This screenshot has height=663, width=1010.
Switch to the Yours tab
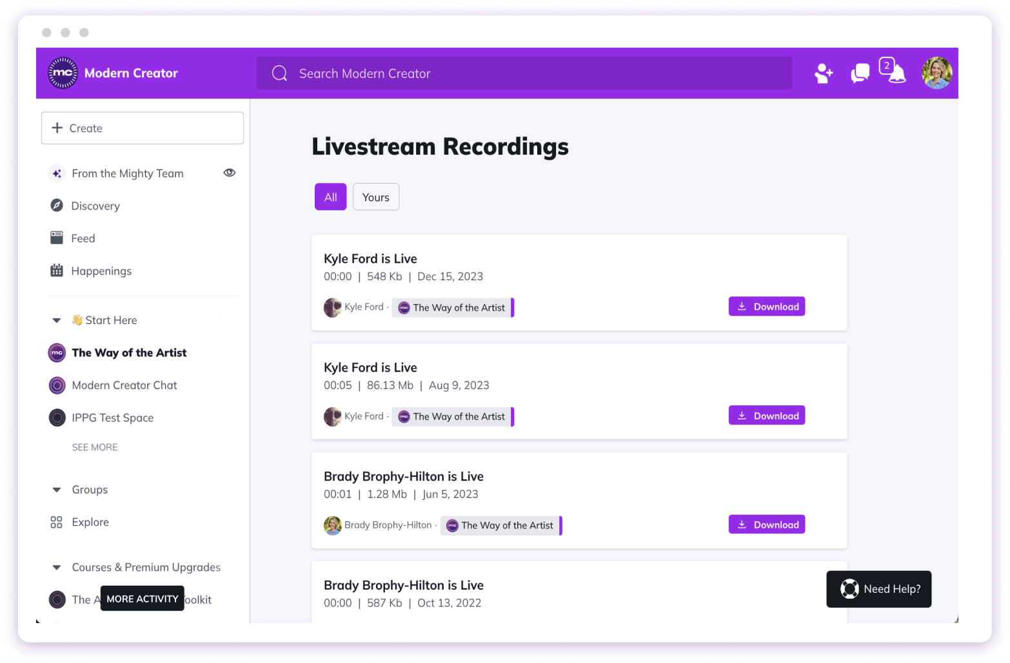(376, 197)
